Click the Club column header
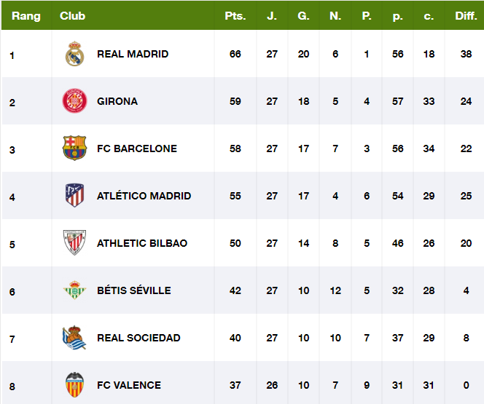 pyautogui.click(x=73, y=16)
